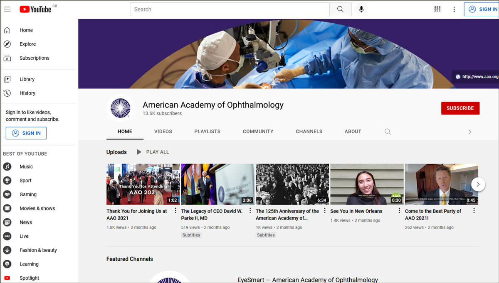Image resolution: width=499 pixels, height=283 pixels.
Task: Open options for Thank You for Joining video
Action: [175, 211]
